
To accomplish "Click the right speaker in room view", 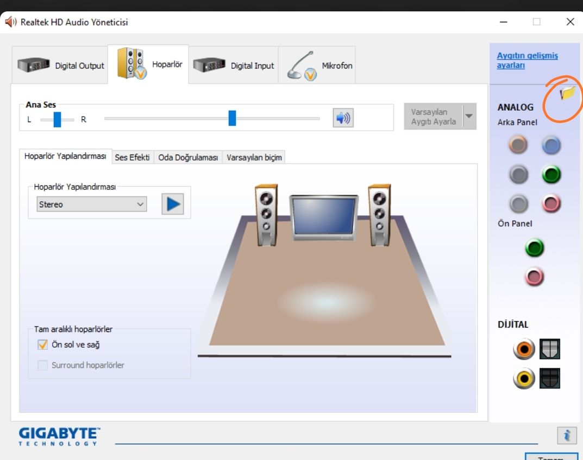I will tap(380, 215).
